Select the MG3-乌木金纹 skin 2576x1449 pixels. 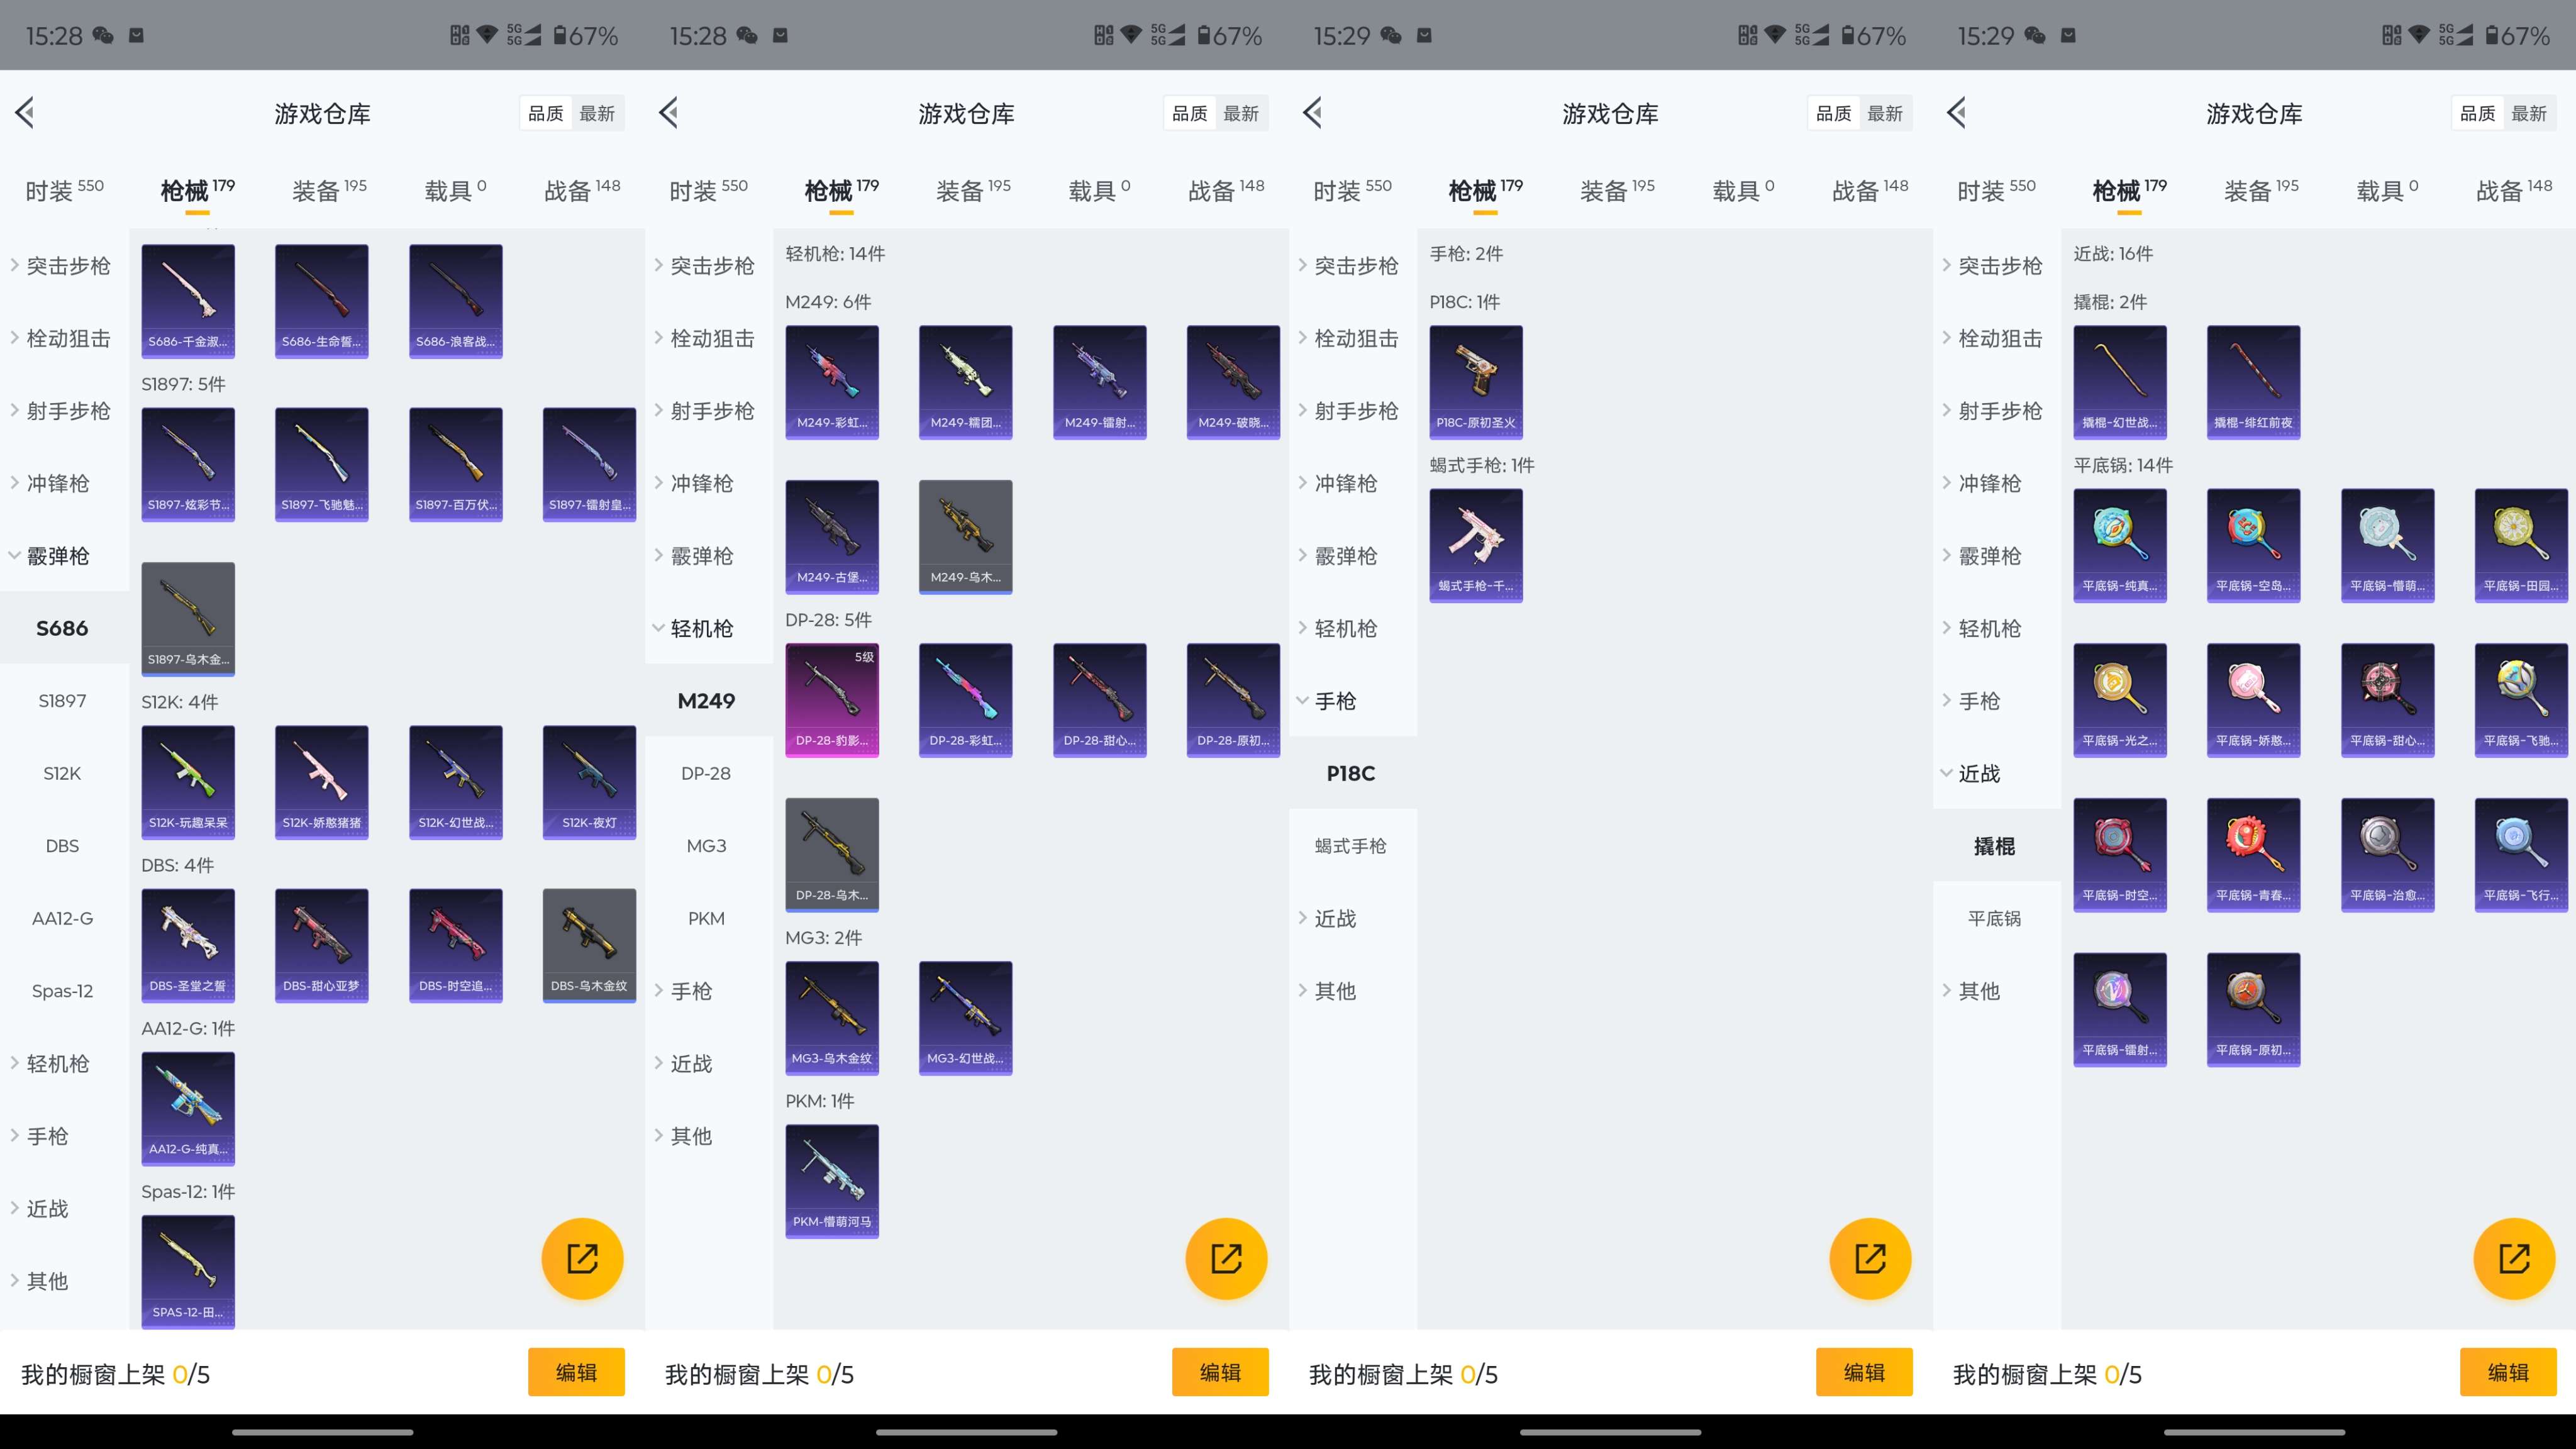click(x=832, y=1018)
